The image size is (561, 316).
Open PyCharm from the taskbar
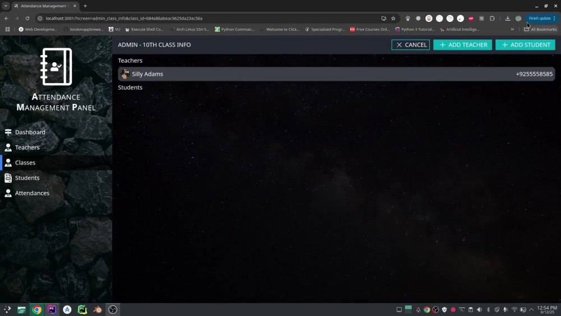click(x=82, y=310)
